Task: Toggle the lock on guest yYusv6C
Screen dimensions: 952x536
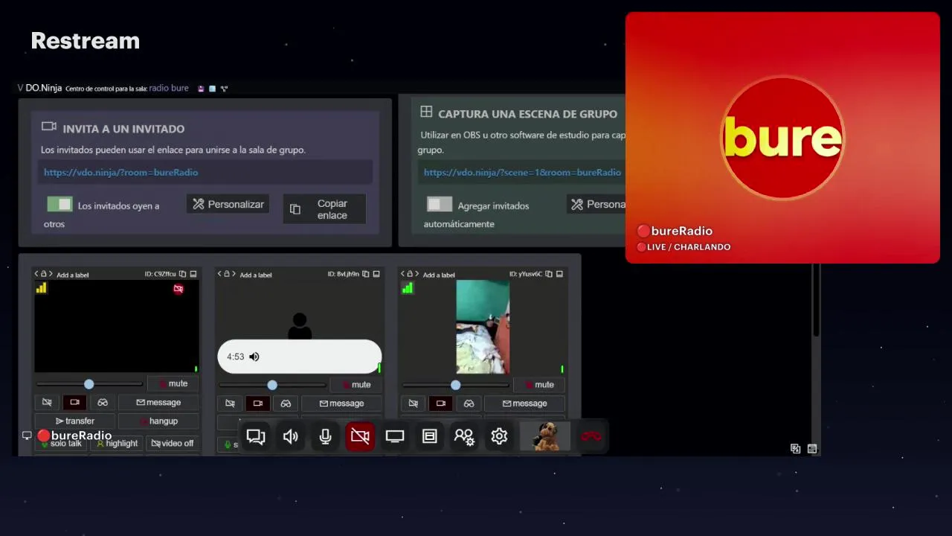Action: pyautogui.click(x=410, y=274)
